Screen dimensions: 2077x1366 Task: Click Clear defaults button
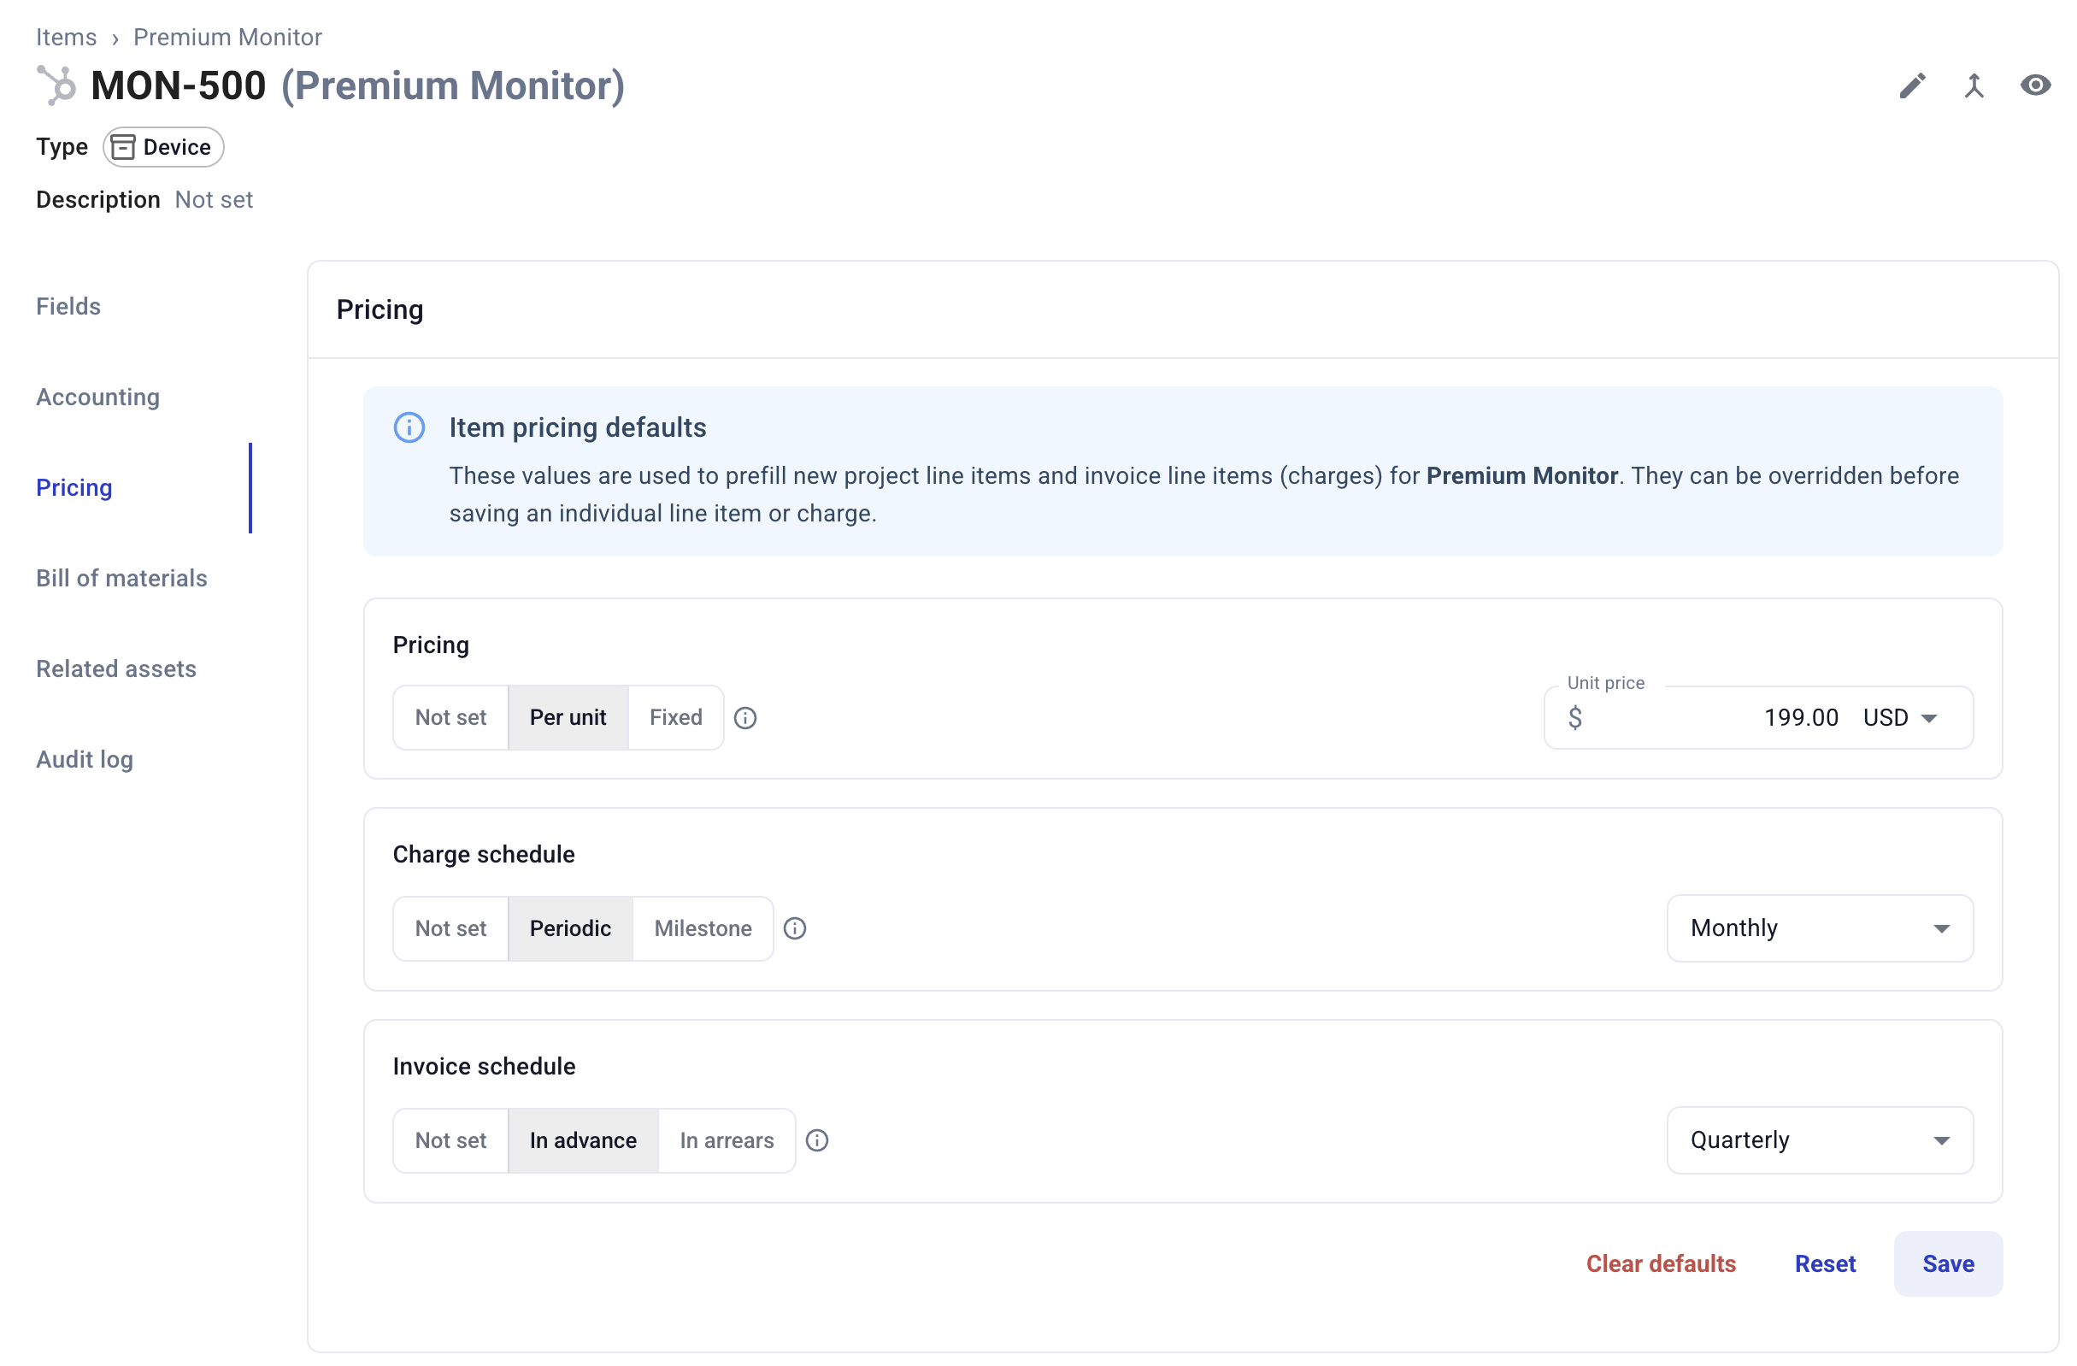tap(1662, 1265)
